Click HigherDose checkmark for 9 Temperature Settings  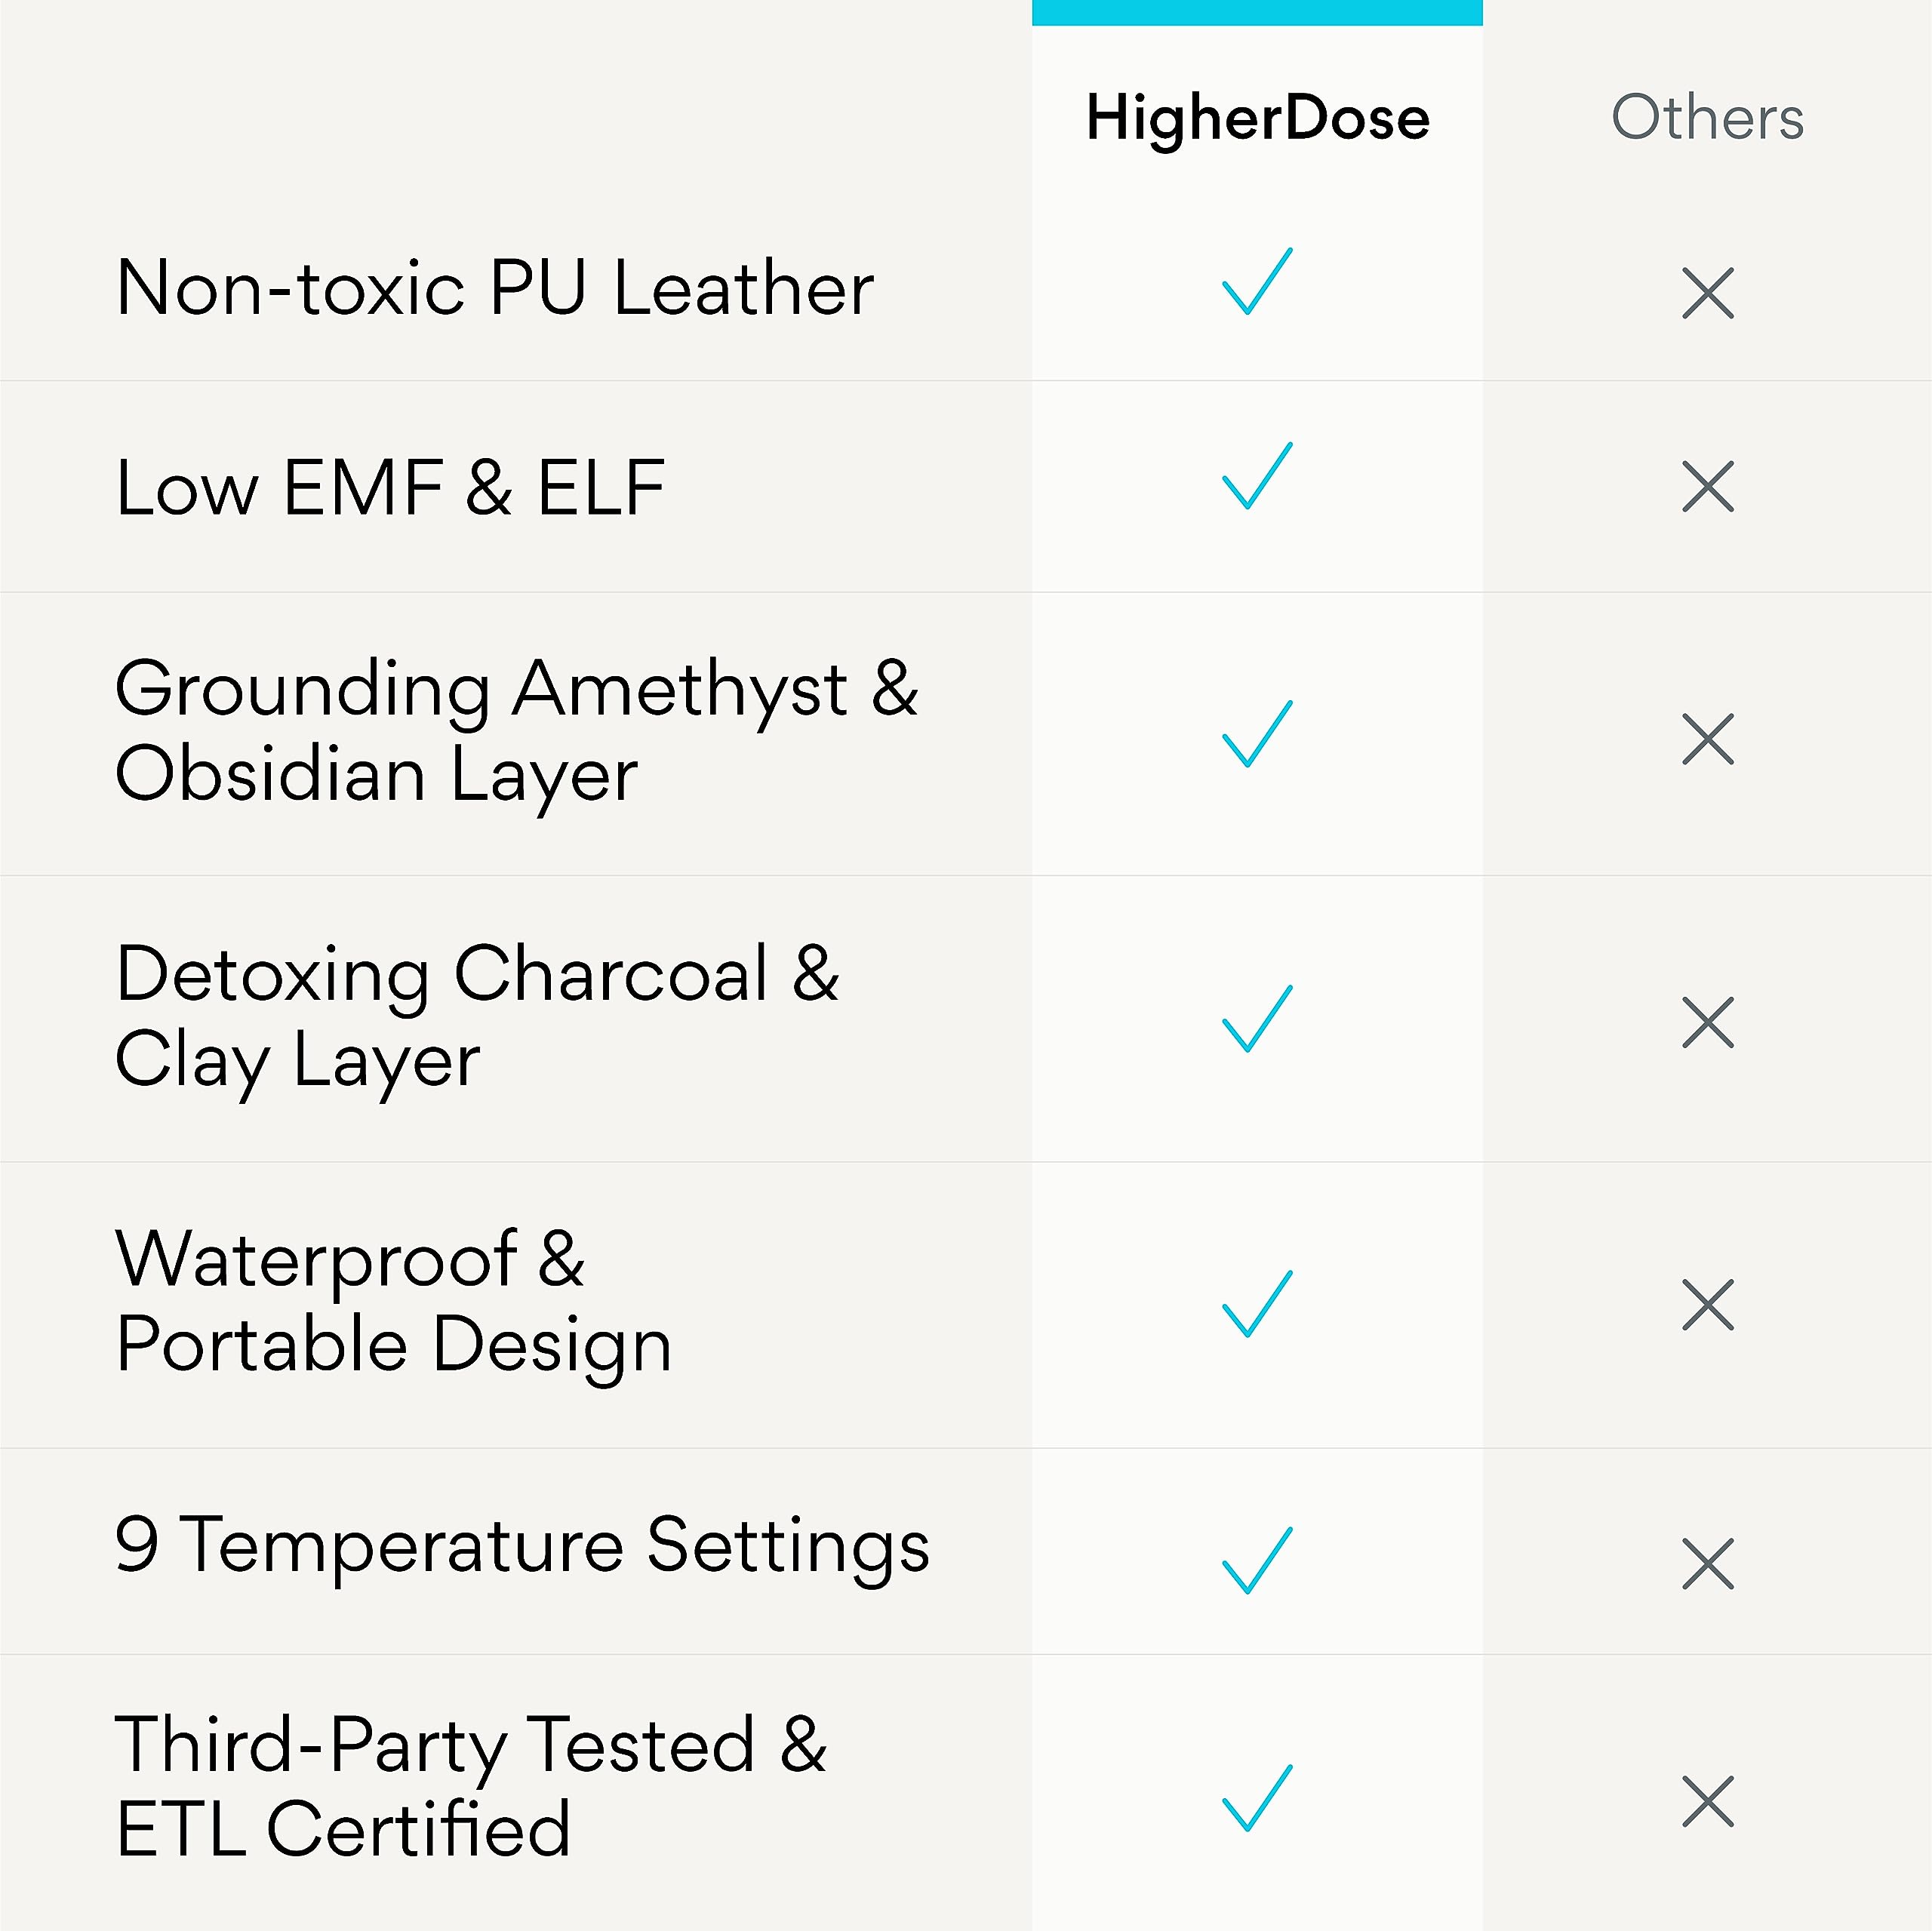1256,1561
